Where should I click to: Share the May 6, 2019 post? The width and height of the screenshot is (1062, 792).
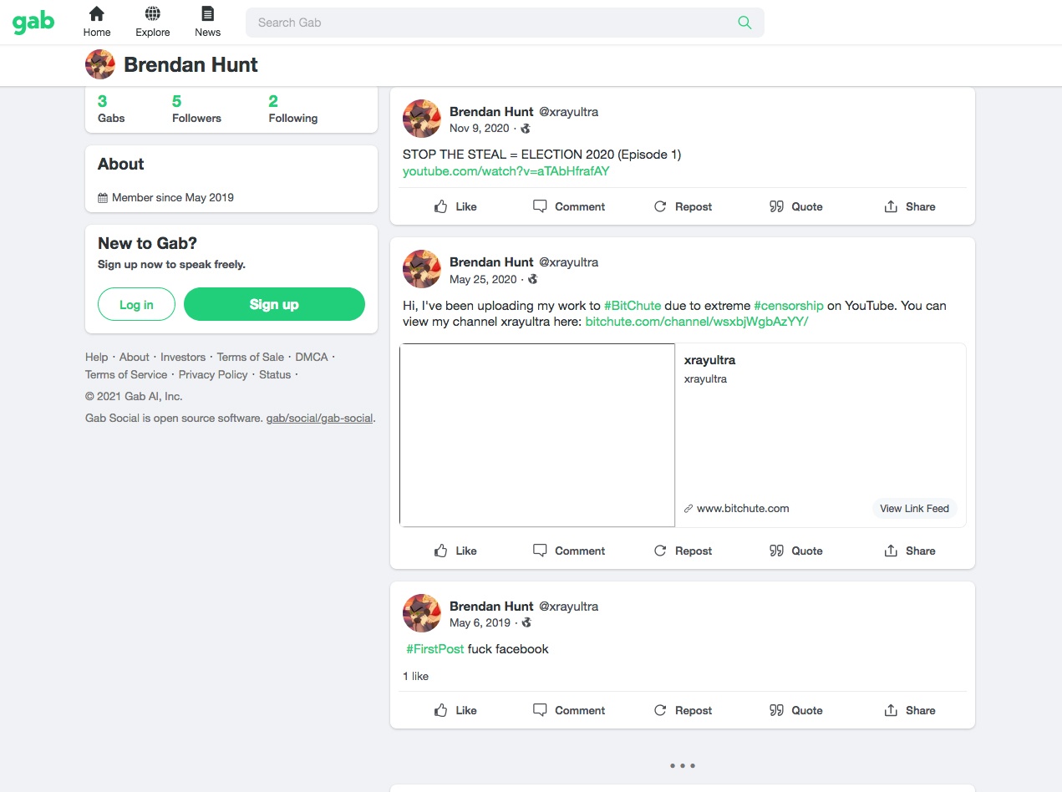pos(910,710)
